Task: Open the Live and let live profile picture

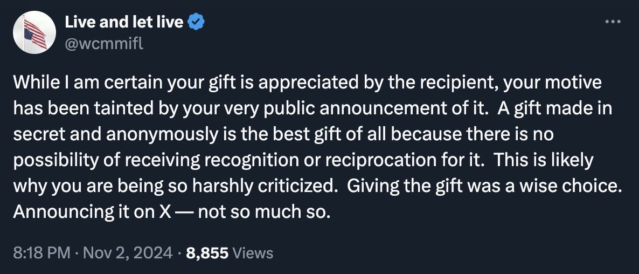Action: click(34, 32)
